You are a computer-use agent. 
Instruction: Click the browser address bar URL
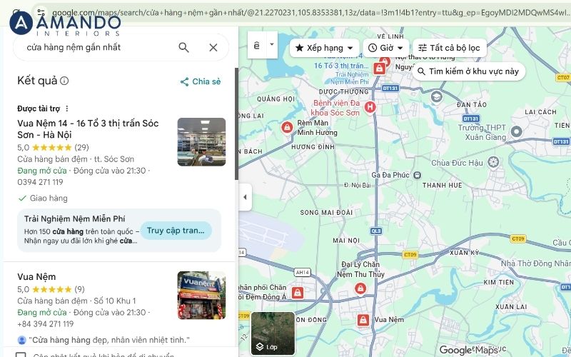pyautogui.click(x=310, y=13)
